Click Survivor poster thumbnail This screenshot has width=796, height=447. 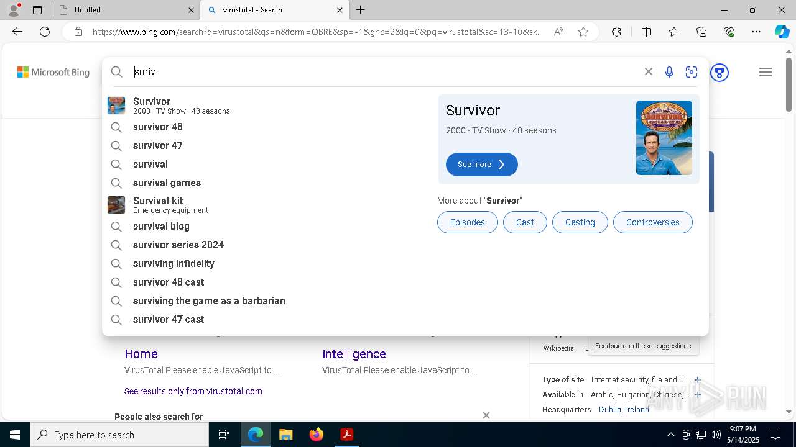click(664, 138)
